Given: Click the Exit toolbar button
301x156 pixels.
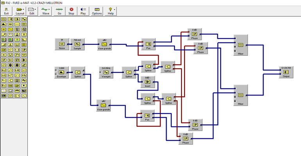Looking at the screenshot, I should (x=6, y=11).
